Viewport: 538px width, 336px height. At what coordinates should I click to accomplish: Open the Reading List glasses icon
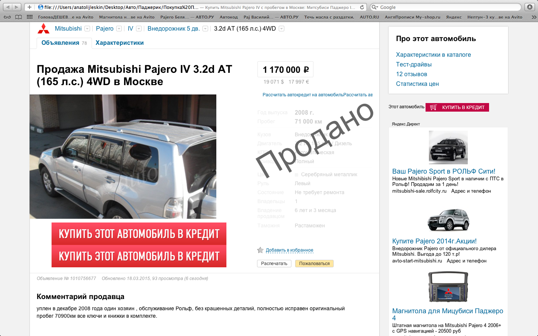click(x=7, y=17)
